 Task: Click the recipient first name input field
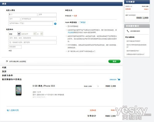tap(47, 15)
